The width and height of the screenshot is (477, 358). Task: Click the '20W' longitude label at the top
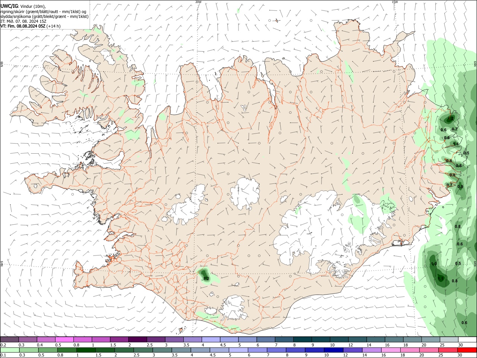pos(198,2)
